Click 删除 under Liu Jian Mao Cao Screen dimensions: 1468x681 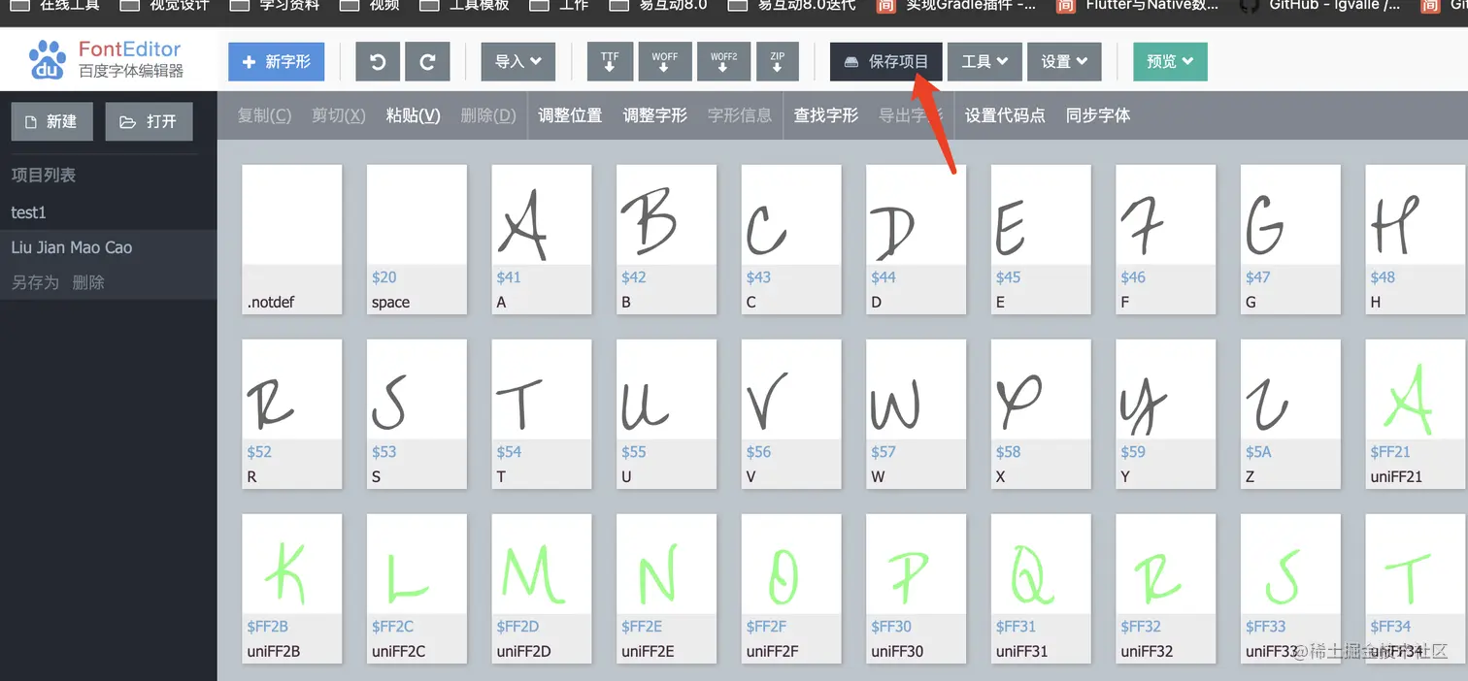(x=88, y=282)
